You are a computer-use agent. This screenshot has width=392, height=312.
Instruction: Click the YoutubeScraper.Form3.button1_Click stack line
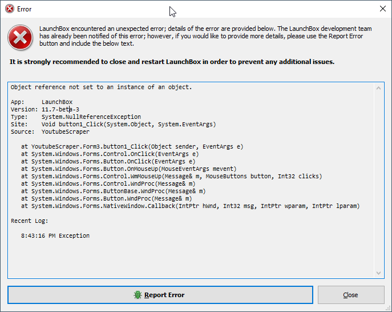[x=132, y=146]
